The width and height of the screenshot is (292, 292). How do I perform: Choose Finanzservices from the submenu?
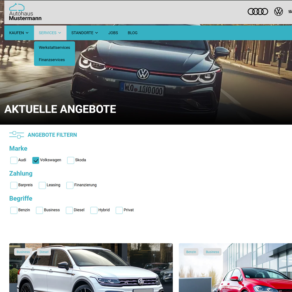pos(52,60)
